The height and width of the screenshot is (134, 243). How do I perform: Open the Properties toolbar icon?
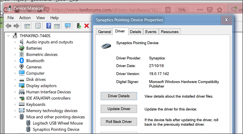coord(38,26)
